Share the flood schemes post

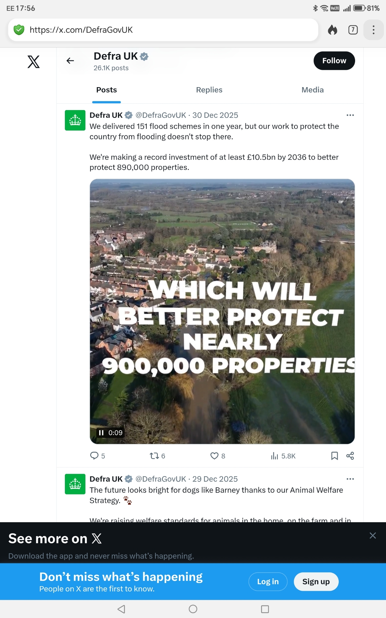click(x=350, y=456)
